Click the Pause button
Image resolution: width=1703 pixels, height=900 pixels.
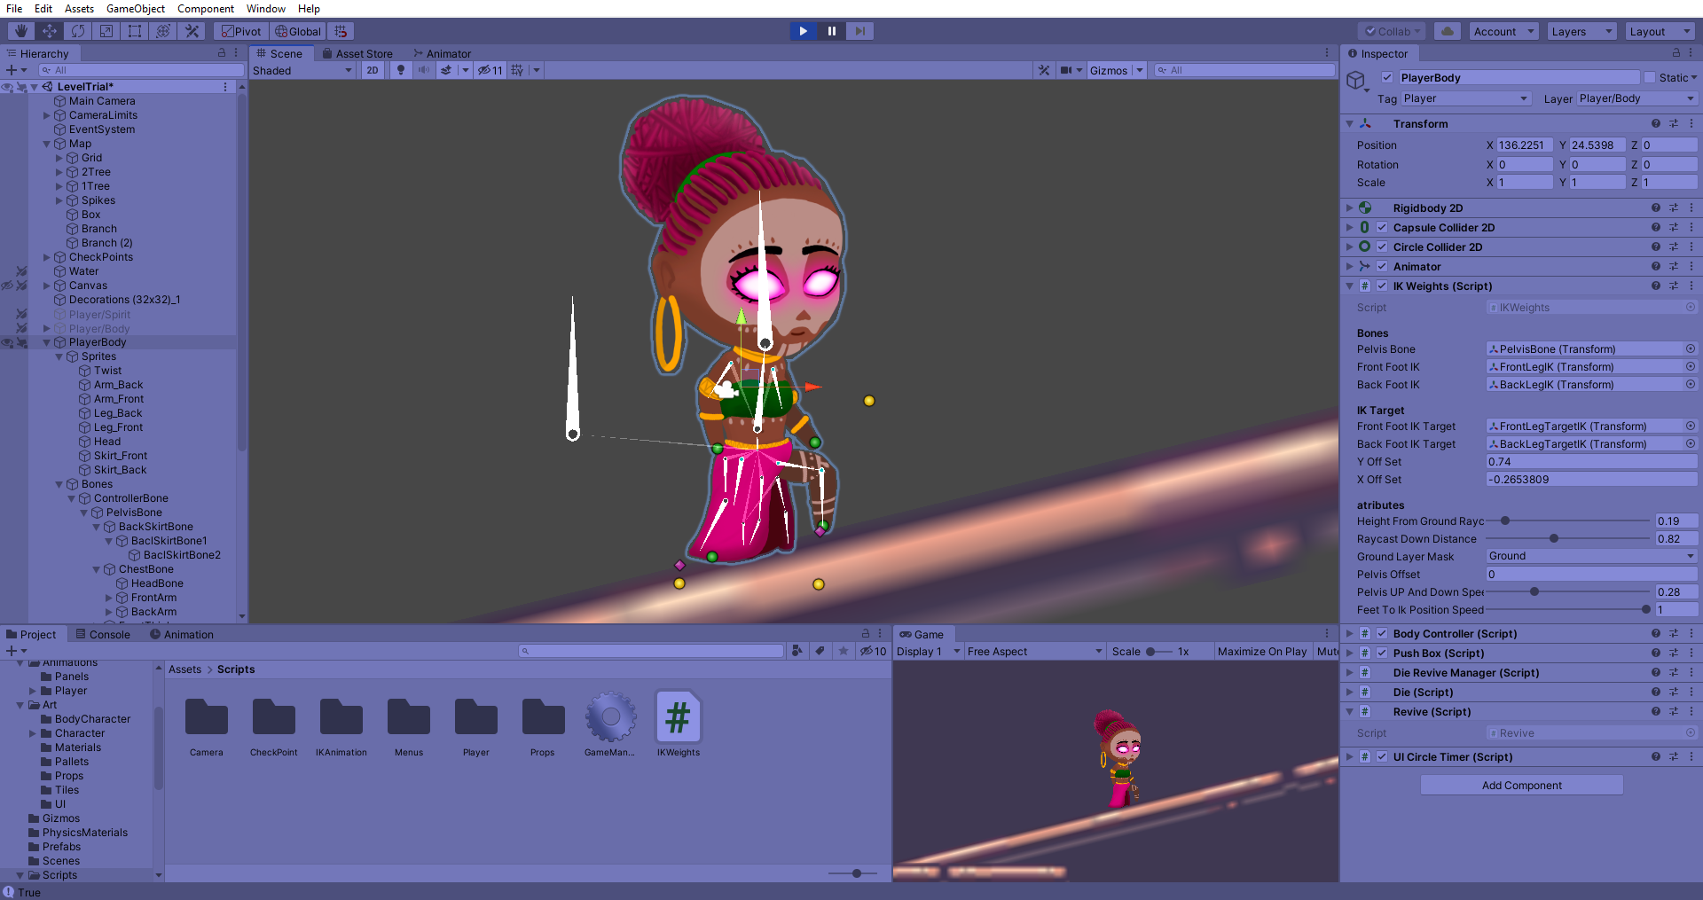(831, 31)
